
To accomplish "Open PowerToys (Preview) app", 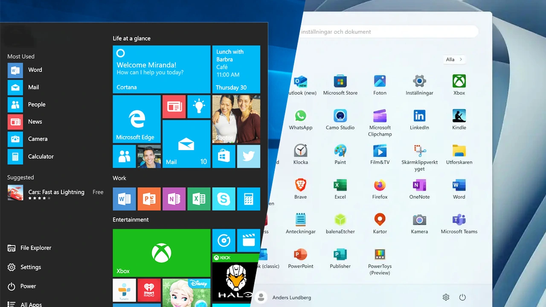I will point(380,255).
